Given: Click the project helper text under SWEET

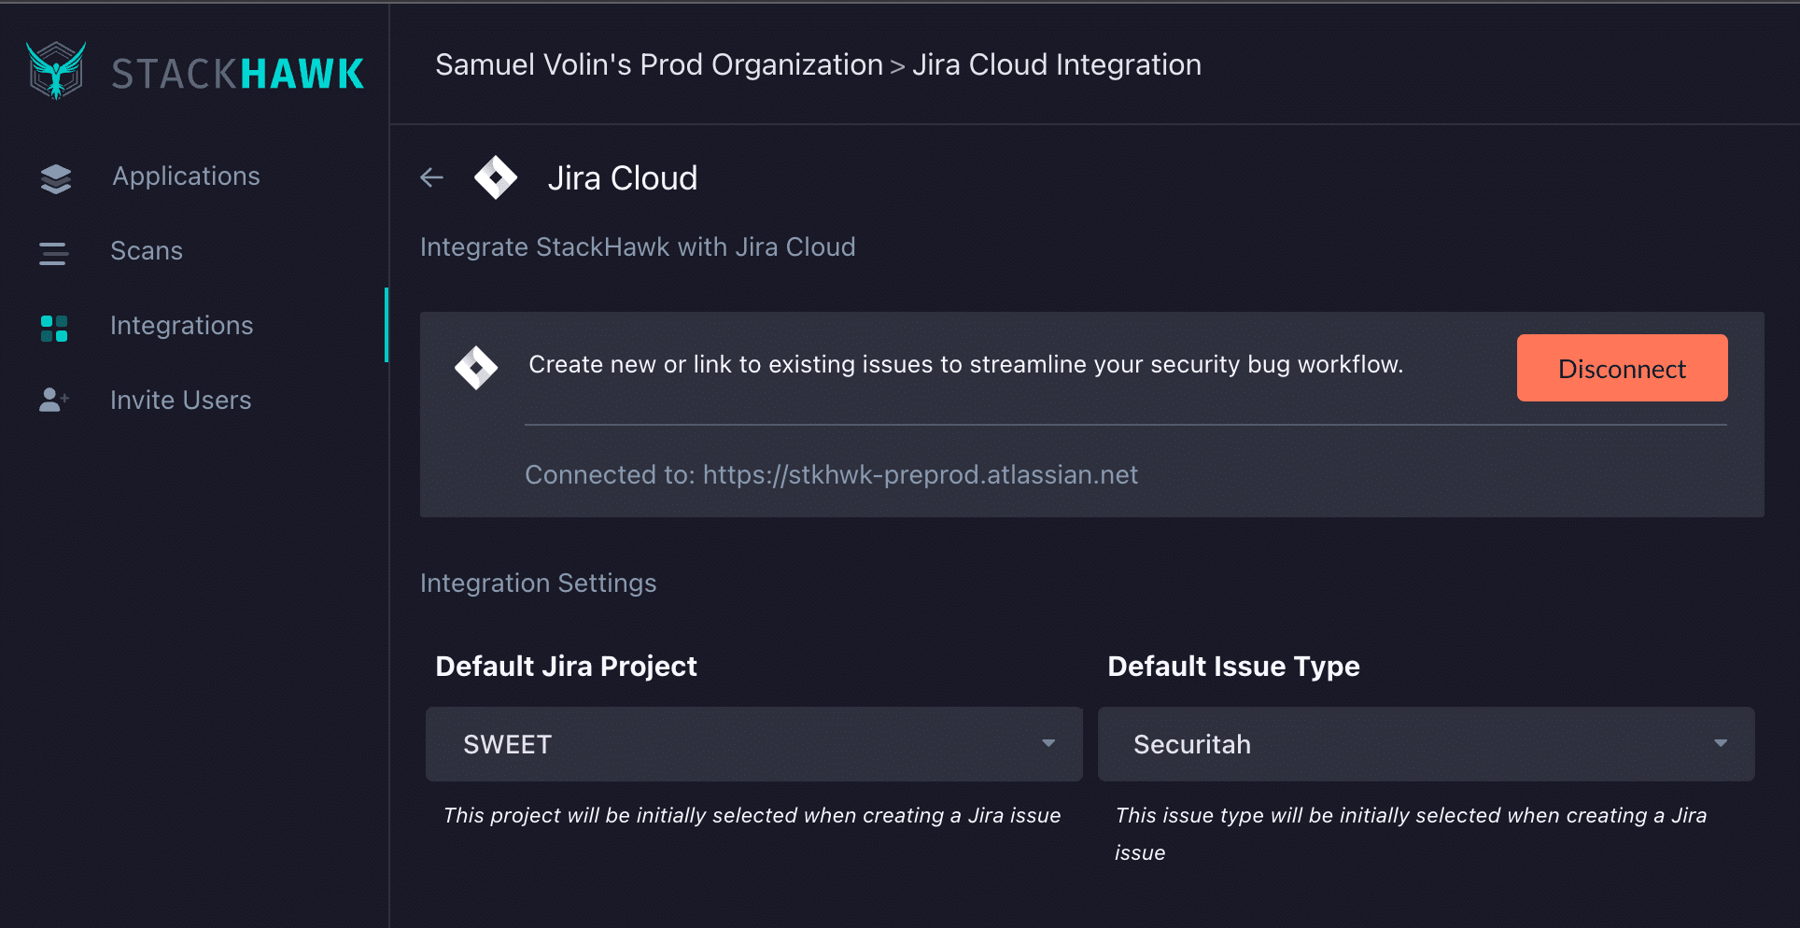Looking at the screenshot, I should tap(752, 816).
